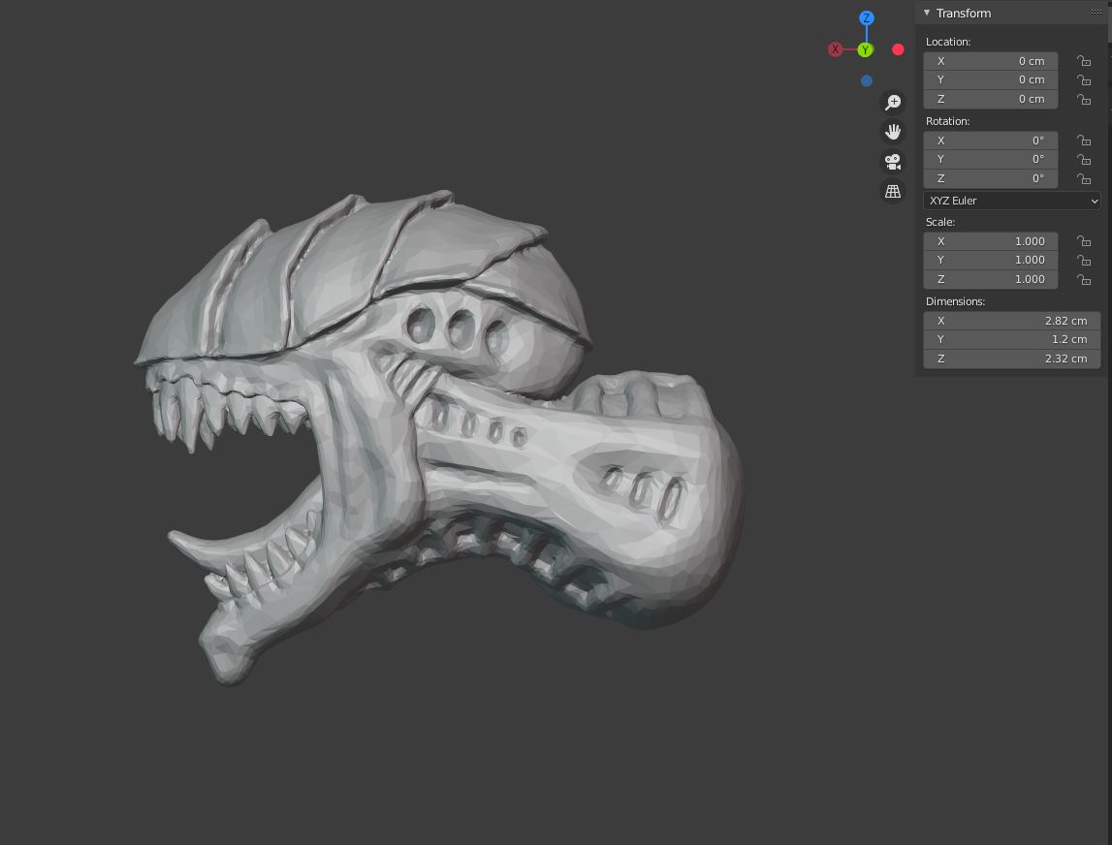
Task: Click the X axis on the navigation gizmo
Action: coord(835,48)
